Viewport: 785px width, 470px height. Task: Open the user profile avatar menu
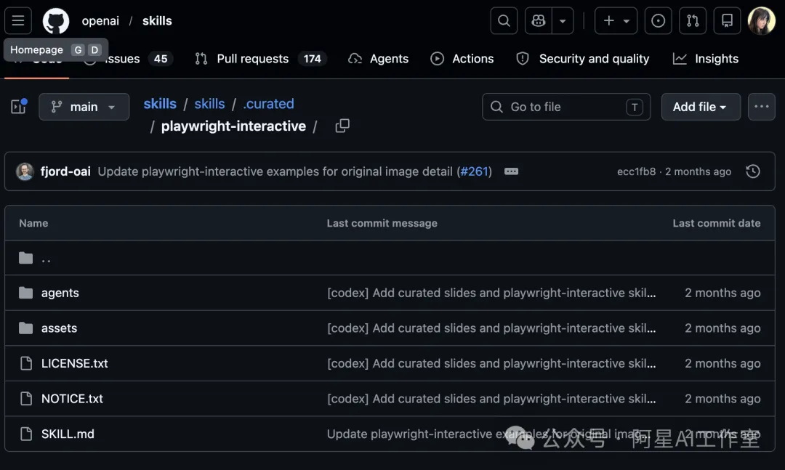click(x=762, y=20)
